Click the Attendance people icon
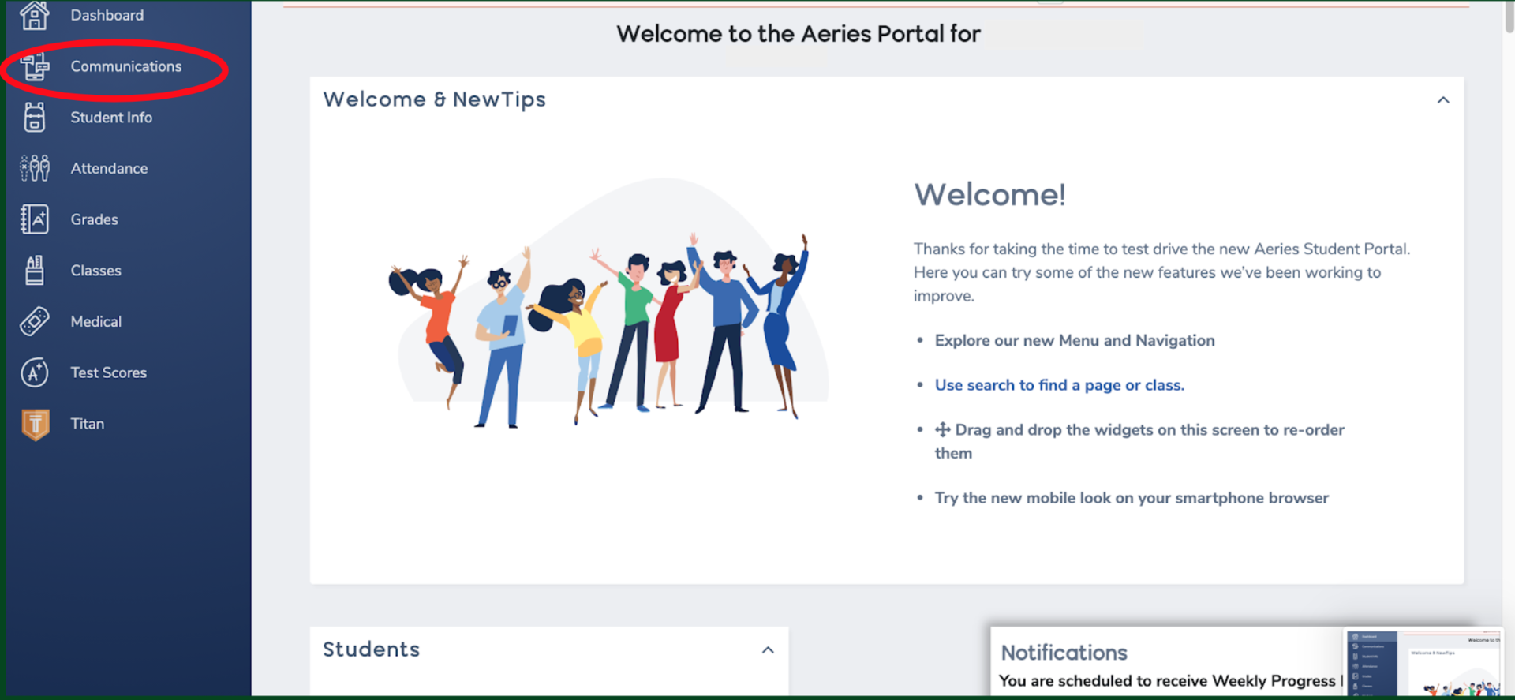This screenshot has width=1515, height=700. [35, 168]
